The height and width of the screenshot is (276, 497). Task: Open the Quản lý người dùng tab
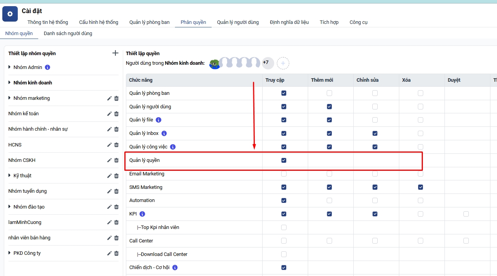(237, 22)
